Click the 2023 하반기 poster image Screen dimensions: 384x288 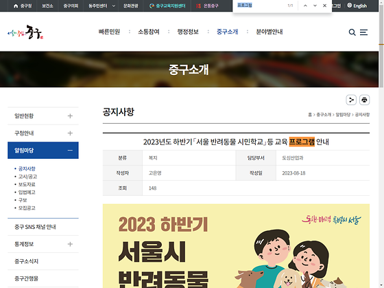click(236, 246)
